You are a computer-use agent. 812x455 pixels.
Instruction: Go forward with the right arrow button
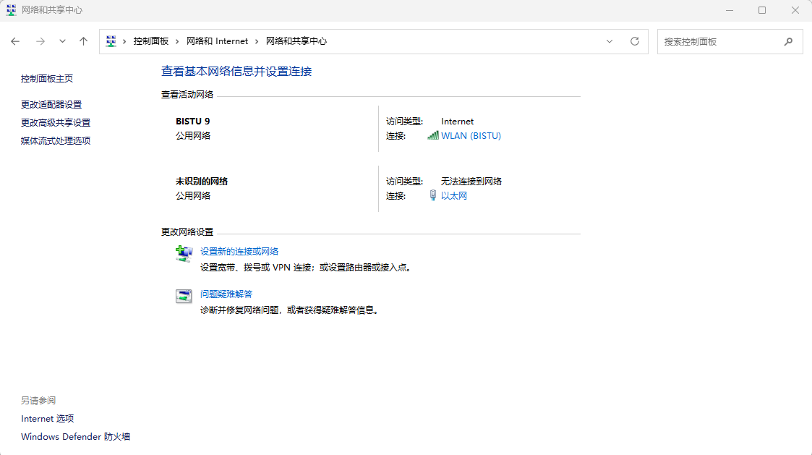[40, 41]
